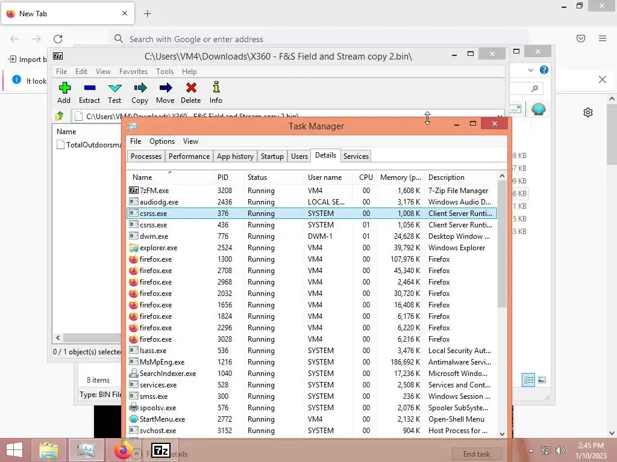The image size is (617, 462).
Task: Show hidden system tray icons
Action: (x=531, y=451)
